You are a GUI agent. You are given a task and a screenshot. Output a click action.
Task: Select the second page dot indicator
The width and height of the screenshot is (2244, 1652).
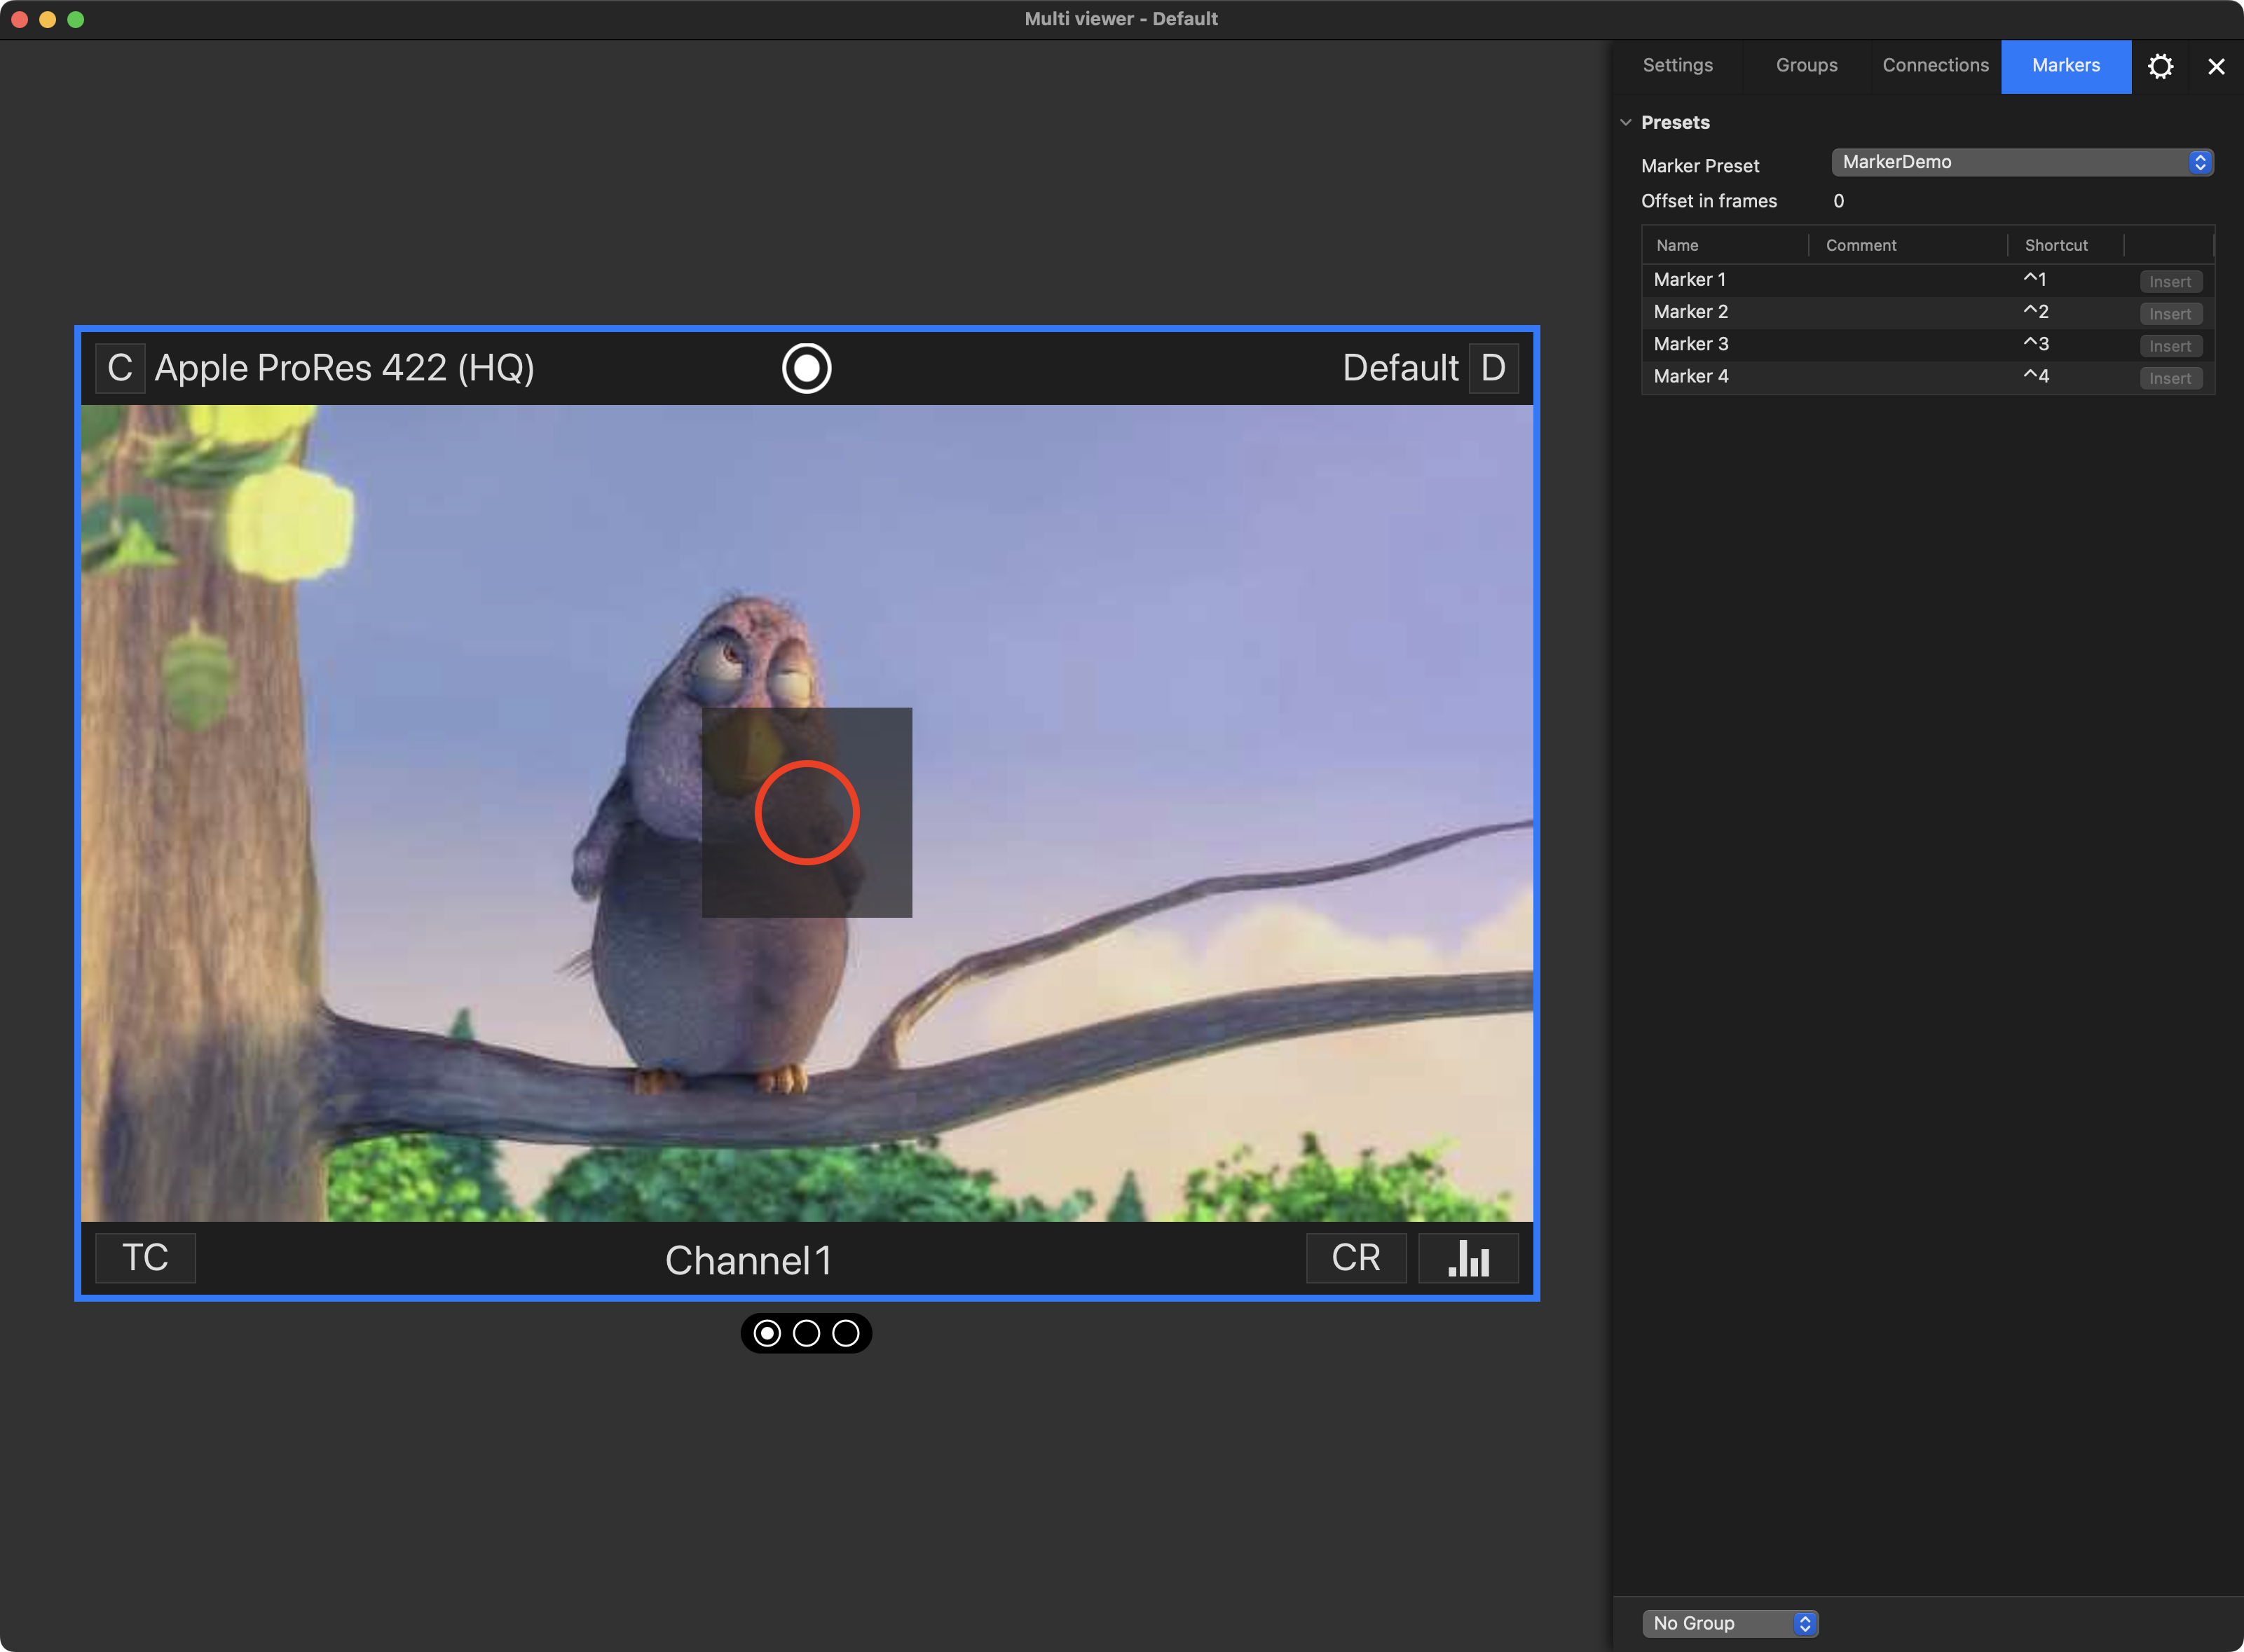(x=807, y=1333)
